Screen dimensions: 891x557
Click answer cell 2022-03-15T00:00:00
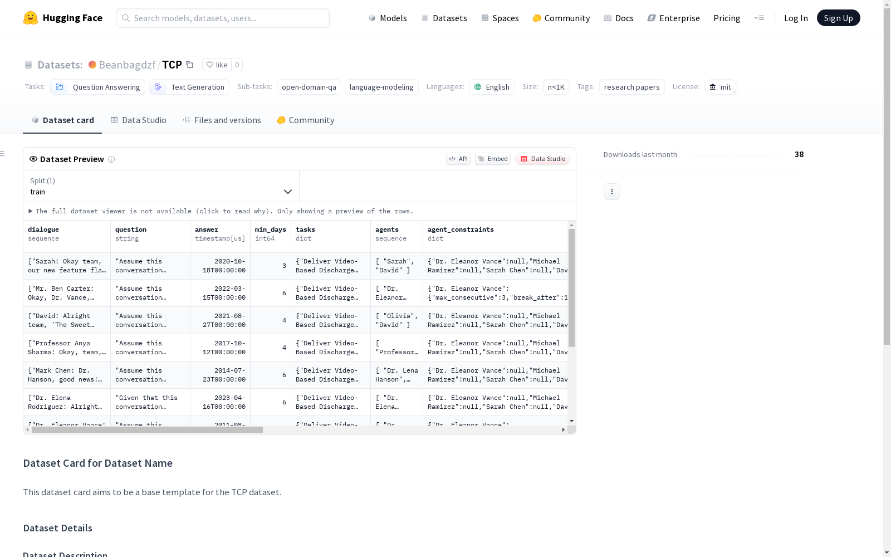point(220,293)
